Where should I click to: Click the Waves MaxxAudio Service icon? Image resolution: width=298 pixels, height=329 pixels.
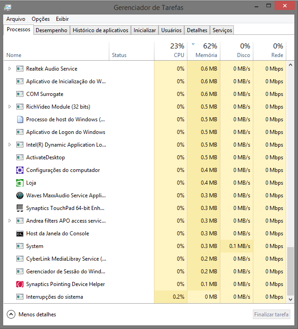click(20, 195)
